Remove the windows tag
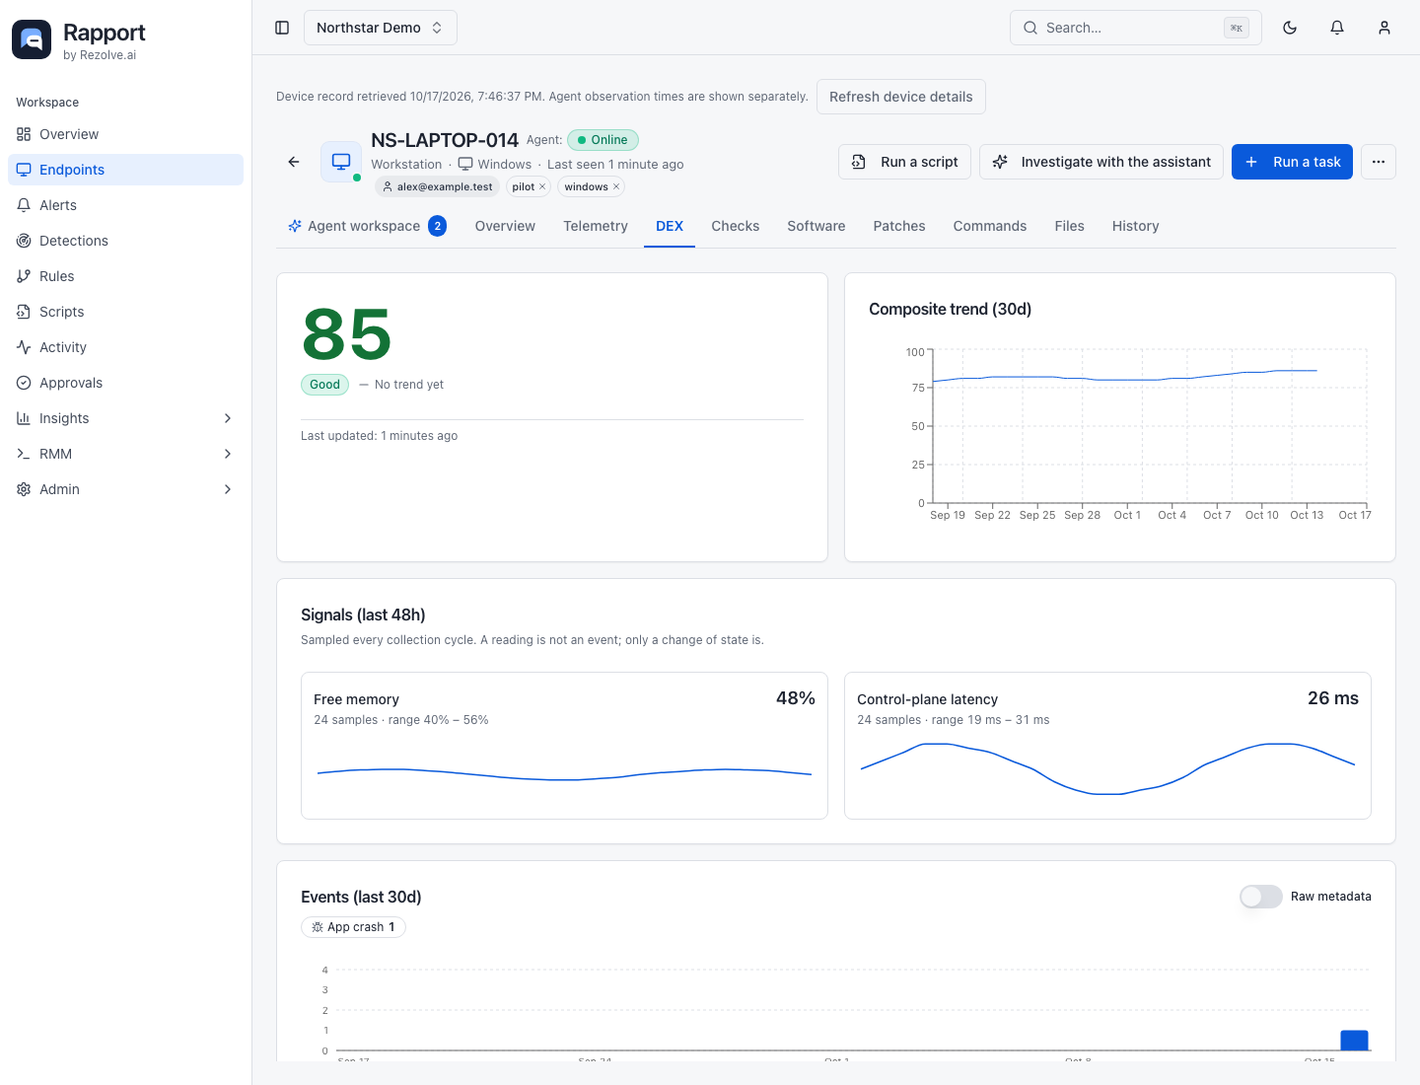This screenshot has height=1085, width=1420. click(x=616, y=186)
